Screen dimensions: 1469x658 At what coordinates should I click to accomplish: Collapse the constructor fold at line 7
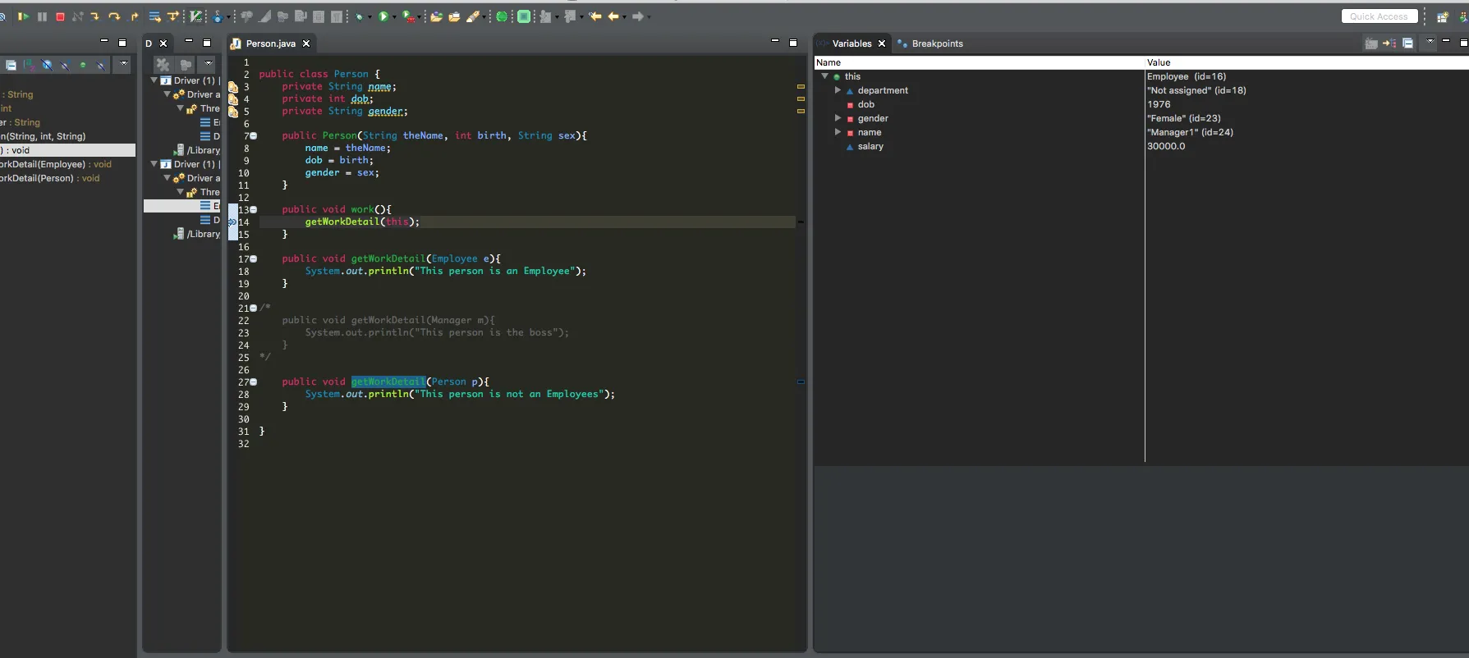click(x=253, y=135)
